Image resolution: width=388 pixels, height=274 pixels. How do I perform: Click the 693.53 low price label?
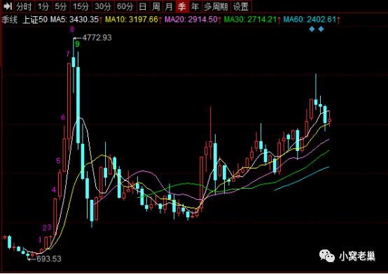pyautogui.click(x=49, y=259)
